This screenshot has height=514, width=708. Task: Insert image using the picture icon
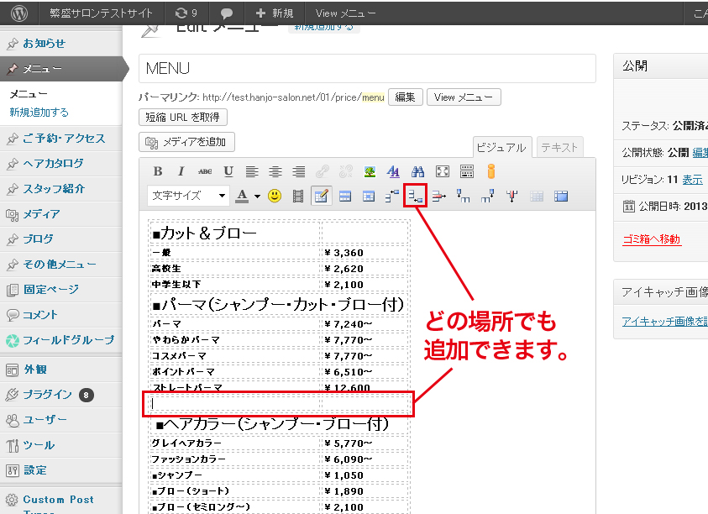(x=369, y=171)
